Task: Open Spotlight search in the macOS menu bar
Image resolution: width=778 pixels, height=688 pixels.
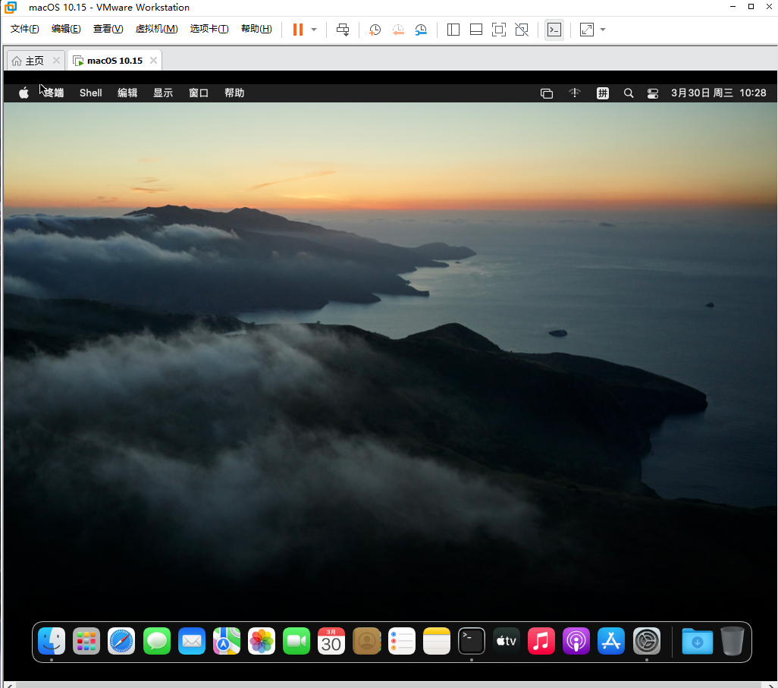Action: 628,93
